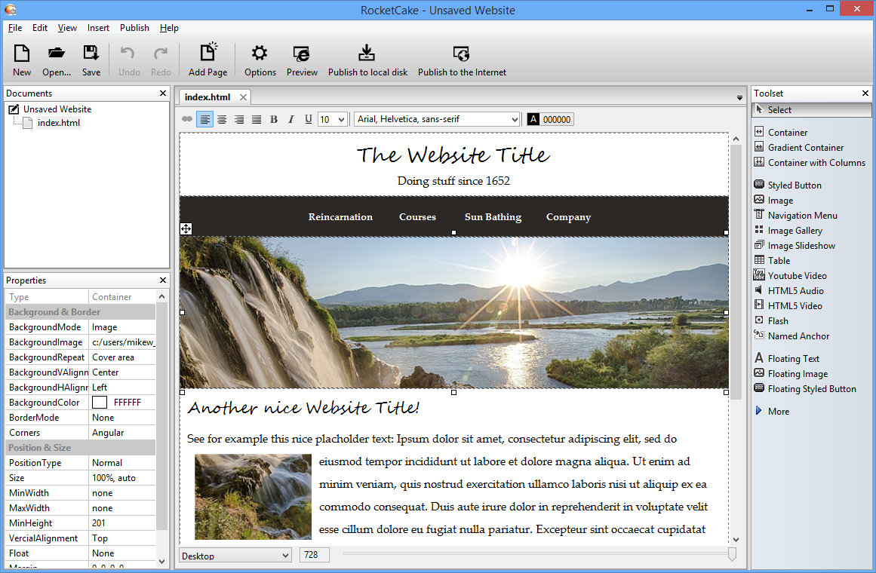Screen dimensions: 876x573
Task: Insert hyperlink using the link icon
Action: (x=187, y=119)
